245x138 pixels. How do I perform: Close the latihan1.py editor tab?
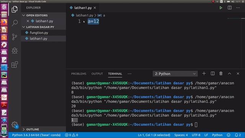point(95,8)
